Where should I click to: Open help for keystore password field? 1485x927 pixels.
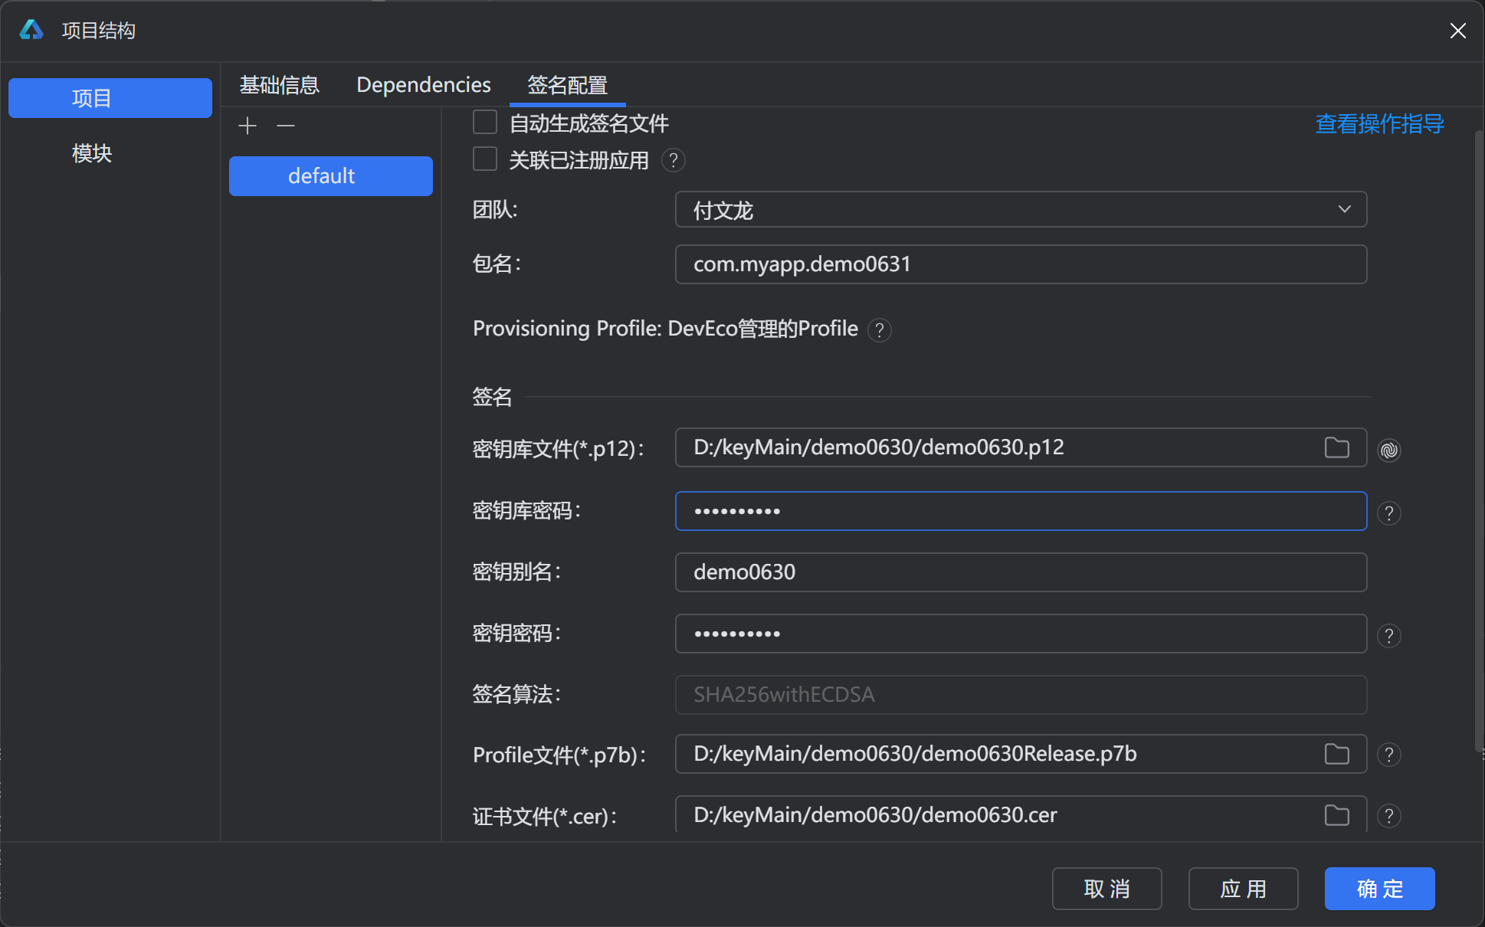1389,513
